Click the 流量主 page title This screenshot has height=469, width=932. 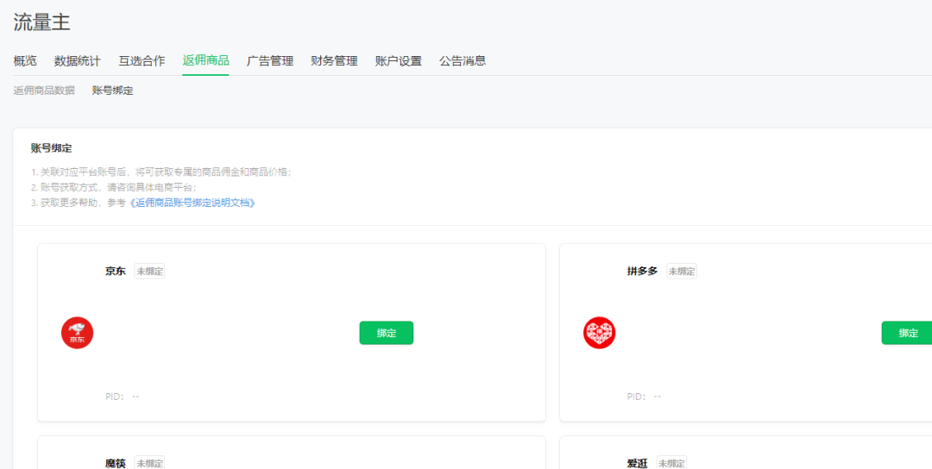[x=41, y=22]
